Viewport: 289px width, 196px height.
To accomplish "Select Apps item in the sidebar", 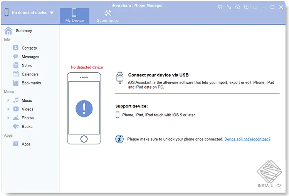I will click(x=26, y=144).
